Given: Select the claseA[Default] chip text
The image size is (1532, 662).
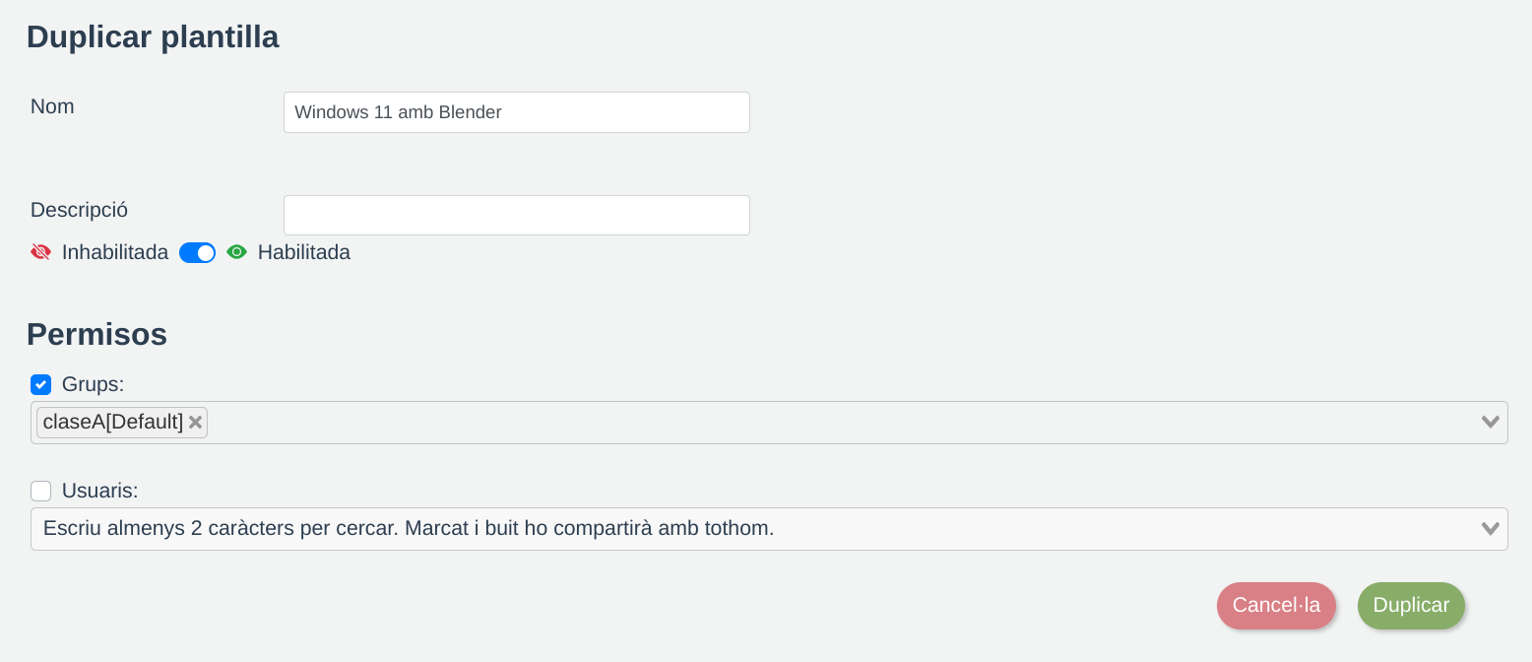Looking at the screenshot, I should 112,423.
